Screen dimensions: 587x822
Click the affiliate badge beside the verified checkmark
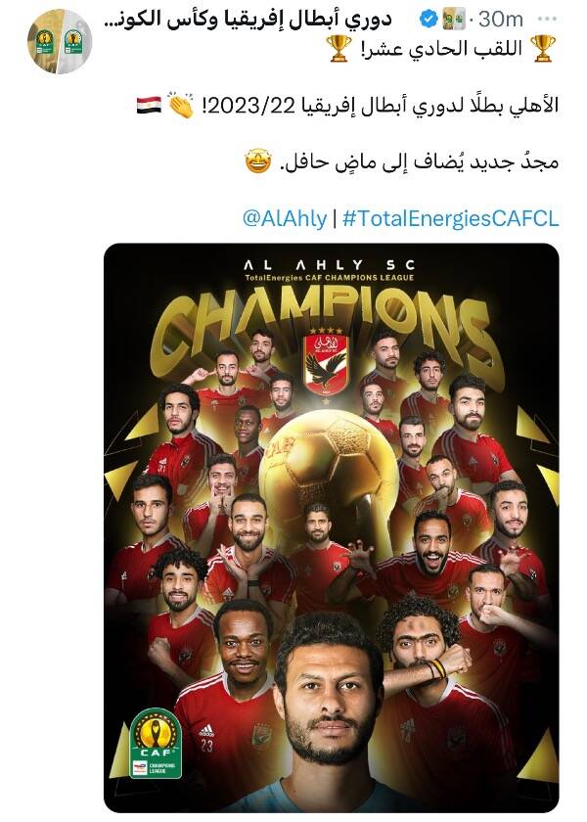coord(453,20)
